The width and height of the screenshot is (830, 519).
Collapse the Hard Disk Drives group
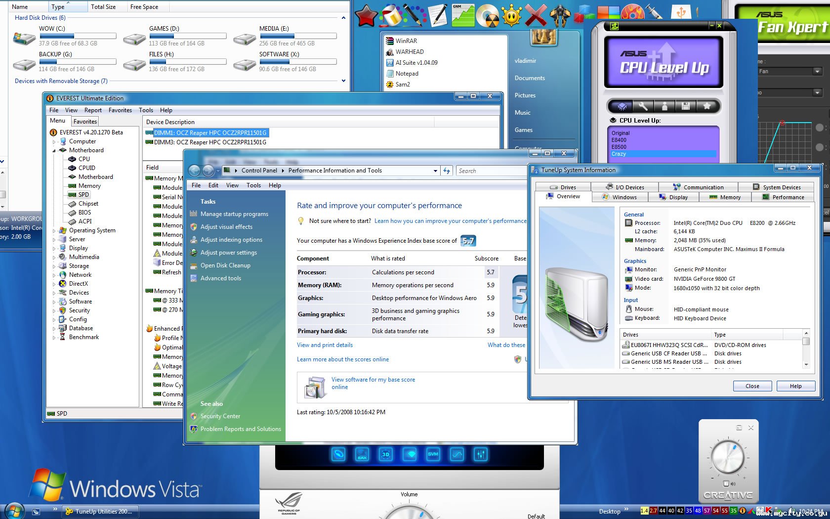(343, 18)
